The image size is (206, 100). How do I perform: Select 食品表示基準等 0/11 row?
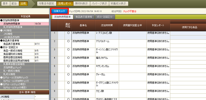[x=24, y=44]
